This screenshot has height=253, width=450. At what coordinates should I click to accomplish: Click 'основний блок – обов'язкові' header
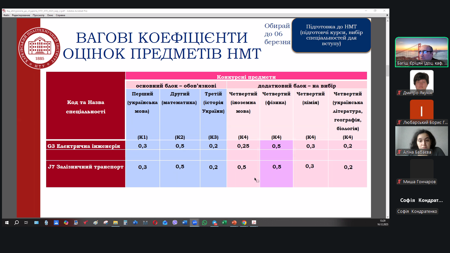176,86
